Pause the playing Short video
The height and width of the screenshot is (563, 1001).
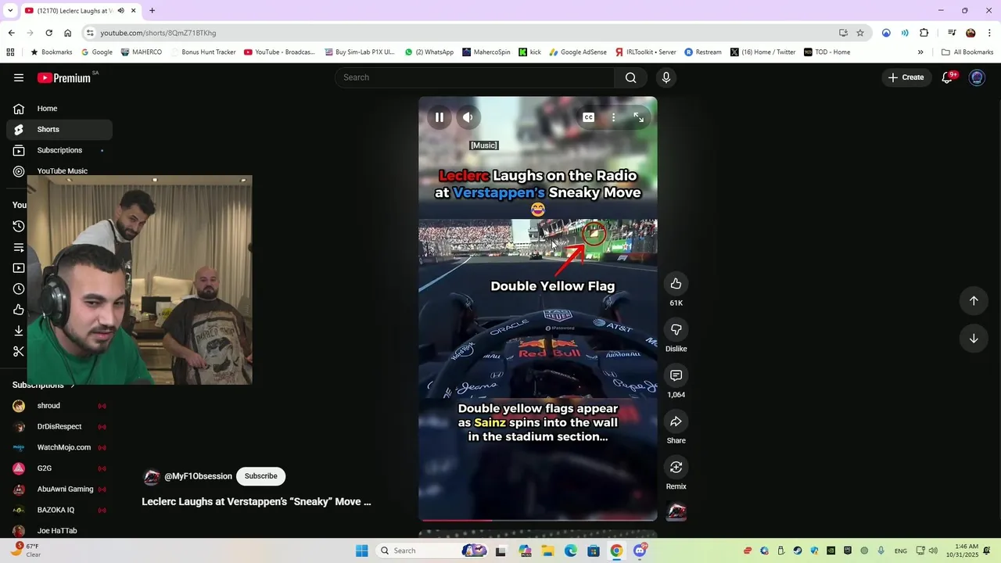pos(440,117)
